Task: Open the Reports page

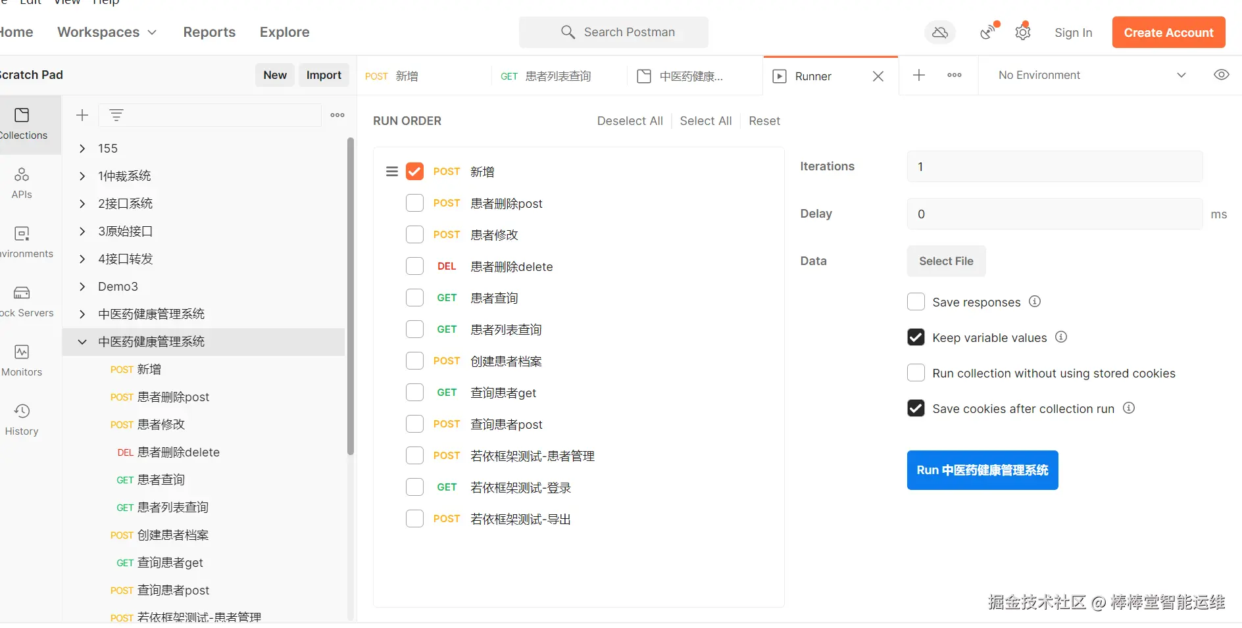Action: tap(209, 32)
